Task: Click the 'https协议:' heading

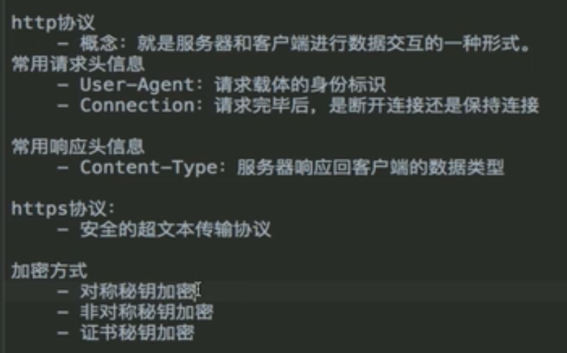Action: [x=63, y=209]
